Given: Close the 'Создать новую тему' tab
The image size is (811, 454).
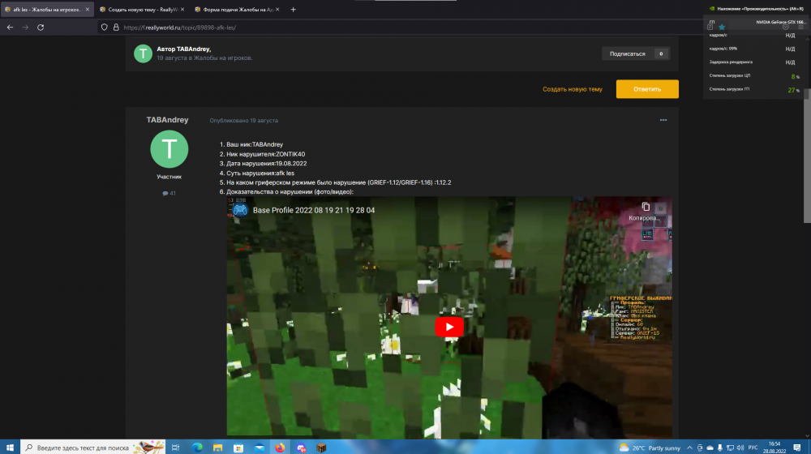Looking at the screenshot, I should pos(182,9).
